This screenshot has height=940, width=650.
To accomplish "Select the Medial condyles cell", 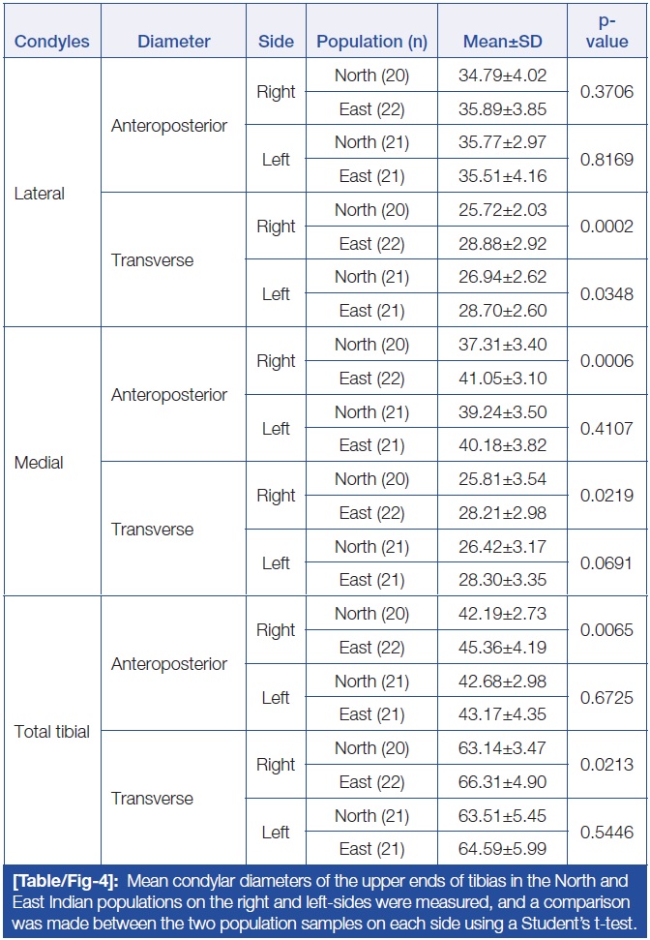I will (x=39, y=463).
